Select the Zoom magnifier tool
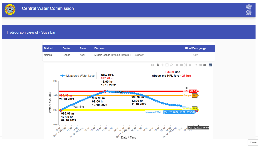This screenshot has width=258, height=146. [x=158, y=65]
